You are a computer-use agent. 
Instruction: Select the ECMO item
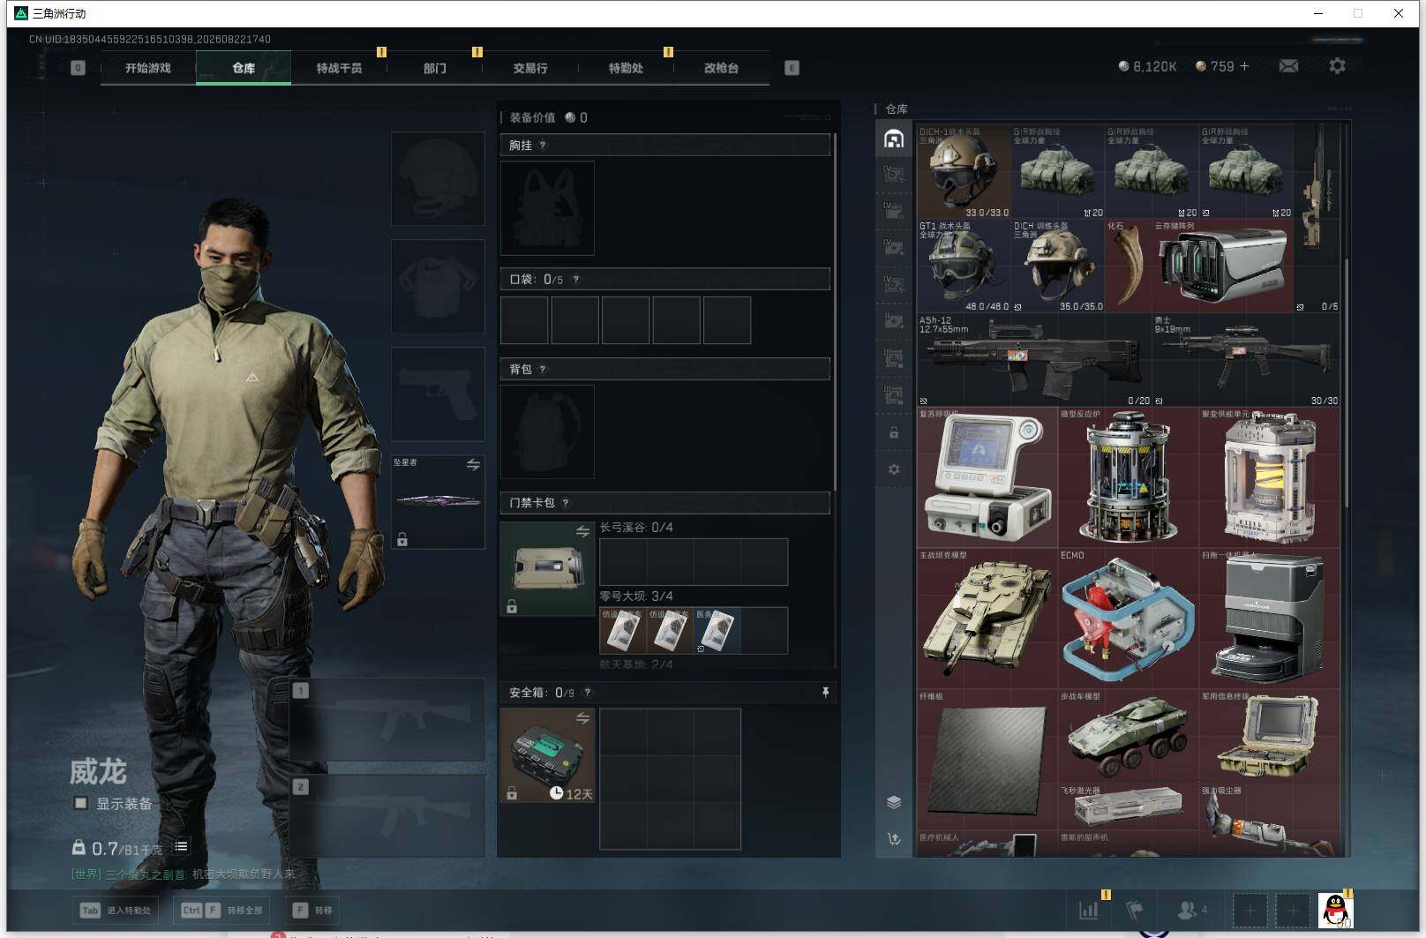tap(1129, 619)
